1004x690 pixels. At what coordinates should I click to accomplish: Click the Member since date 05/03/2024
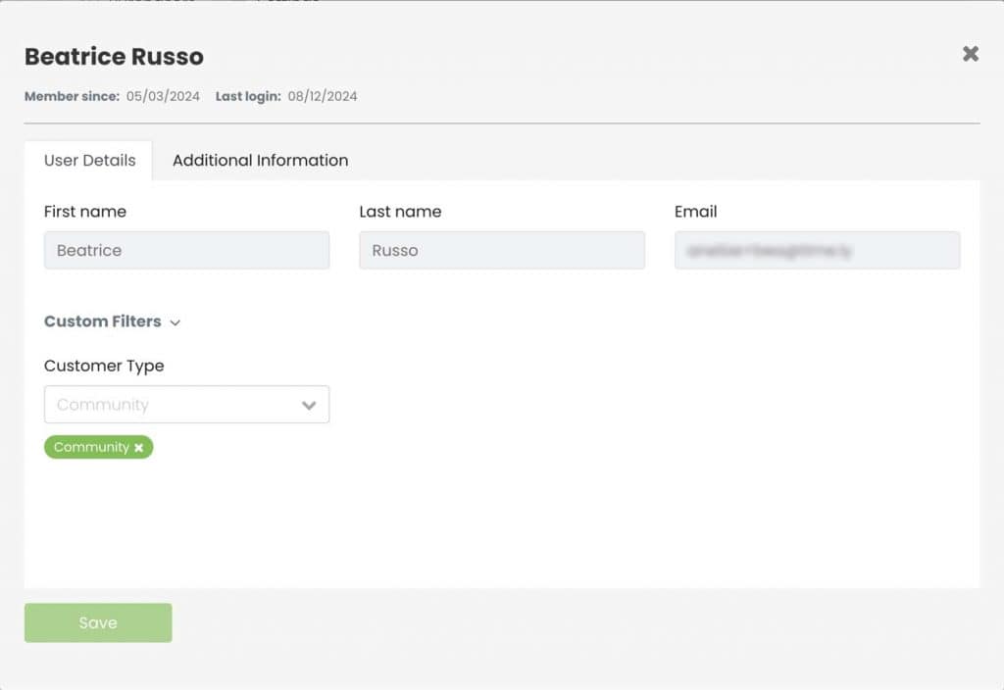point(163,96)
